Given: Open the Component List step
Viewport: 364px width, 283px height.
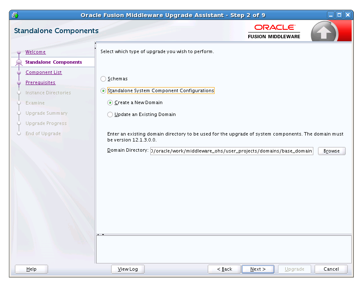Looking at the screenshot, I should (44, 72).
